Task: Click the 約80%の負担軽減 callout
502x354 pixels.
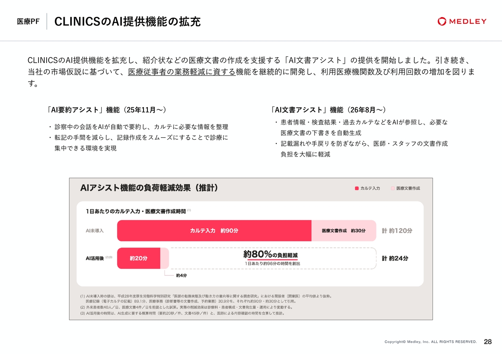Action: click(x=271, y=255)
